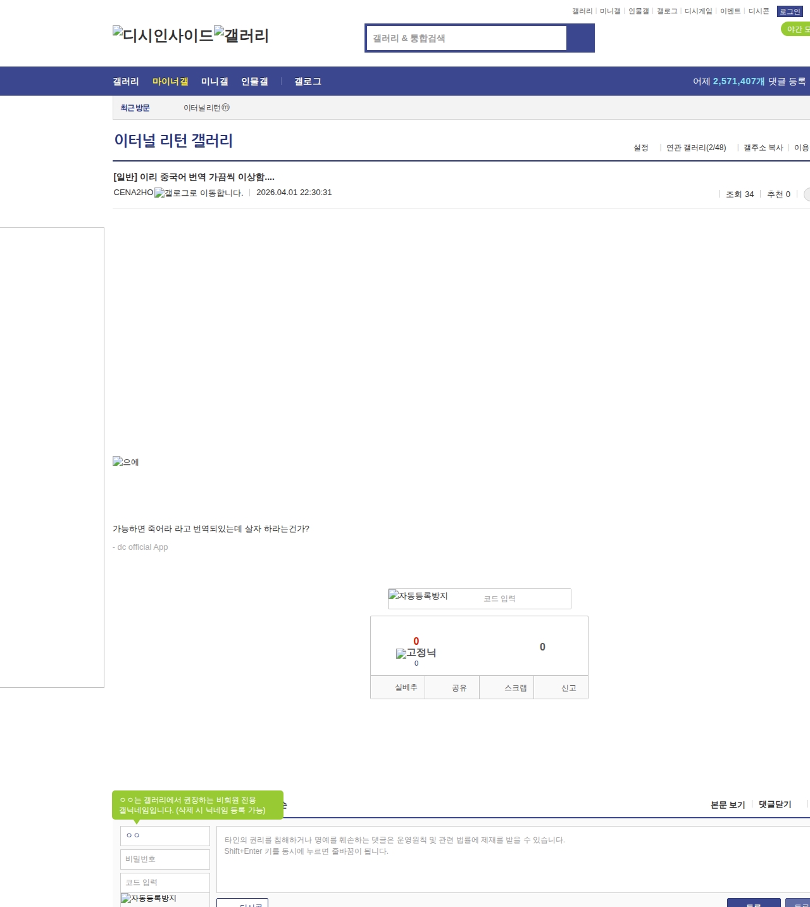Focus the 코드 입력 field above the vote box
Image resolution: width=810 pixels, height=907 pixels.
[x=524, y=599]
